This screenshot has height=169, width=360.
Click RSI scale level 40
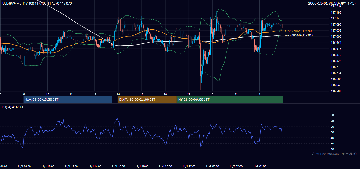pos(332,138)
